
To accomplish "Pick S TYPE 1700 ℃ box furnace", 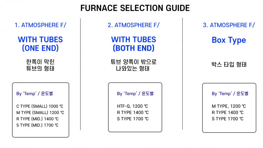I will [228, 119].
